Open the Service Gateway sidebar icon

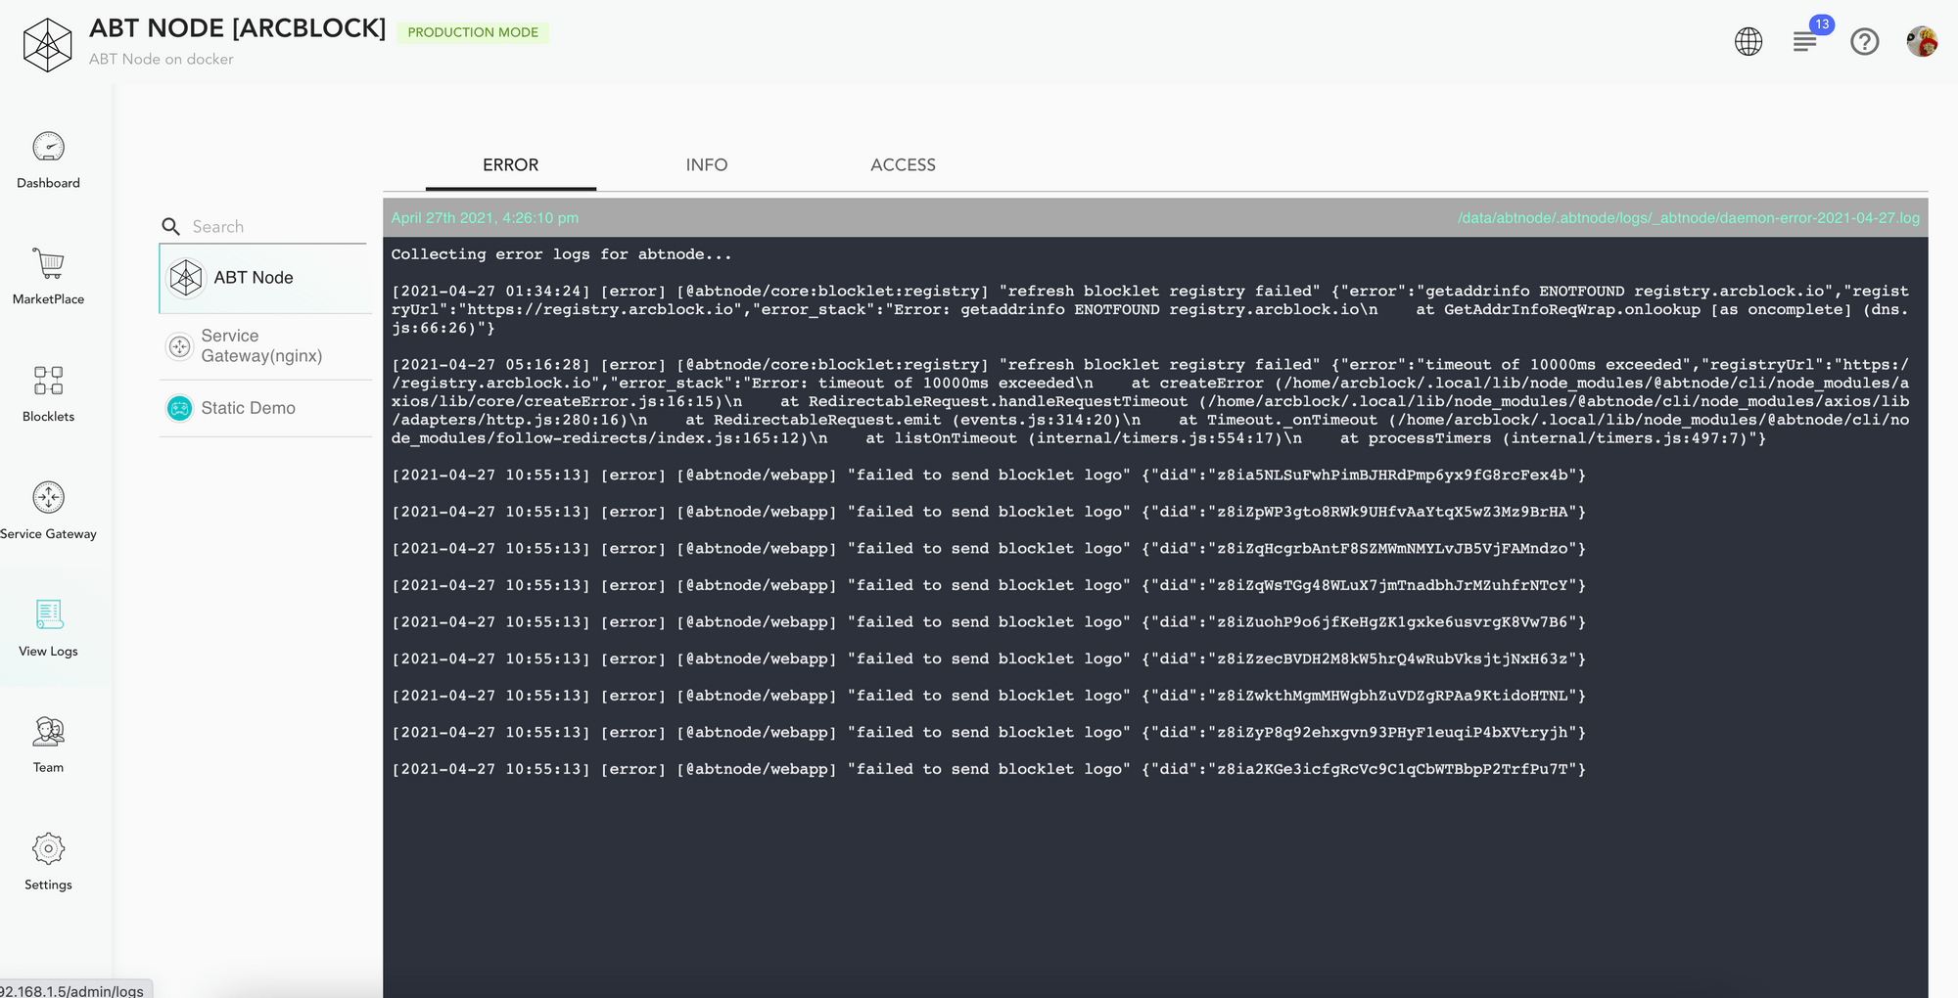[x=48, y=497]
